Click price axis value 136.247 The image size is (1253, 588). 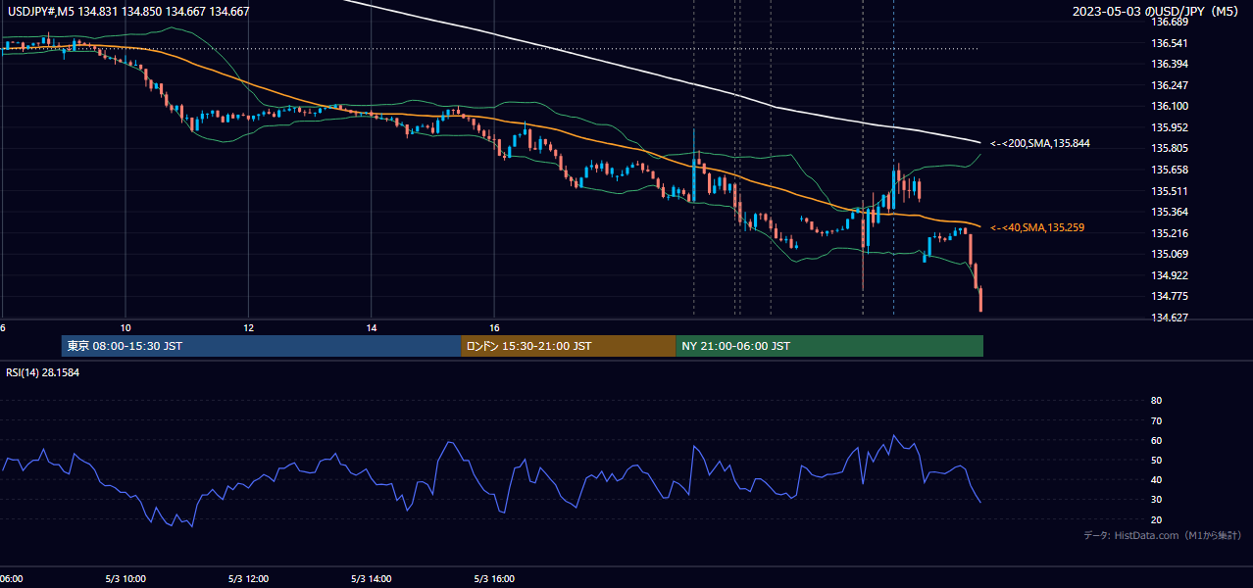point(1170,85)
